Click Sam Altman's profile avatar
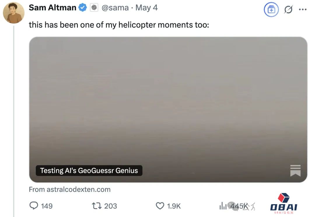Viewport: 315px width, 217px height. (x=13, y=13)
